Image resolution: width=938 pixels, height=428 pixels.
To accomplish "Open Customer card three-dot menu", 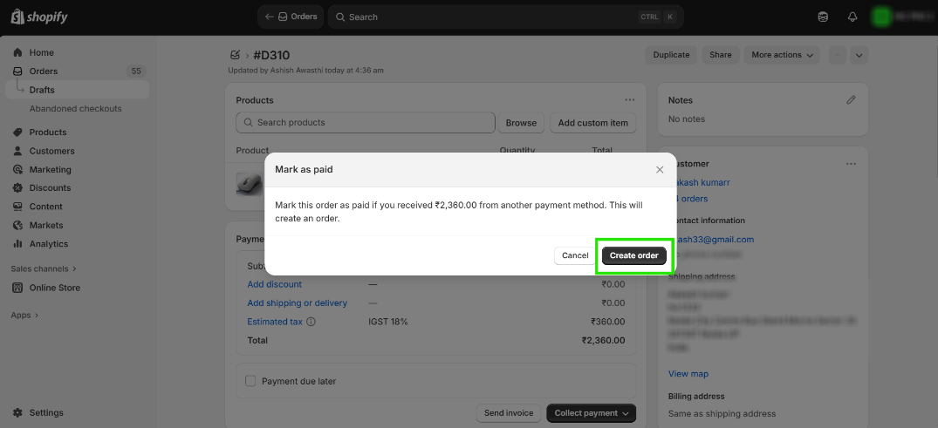I will (852, 164).
